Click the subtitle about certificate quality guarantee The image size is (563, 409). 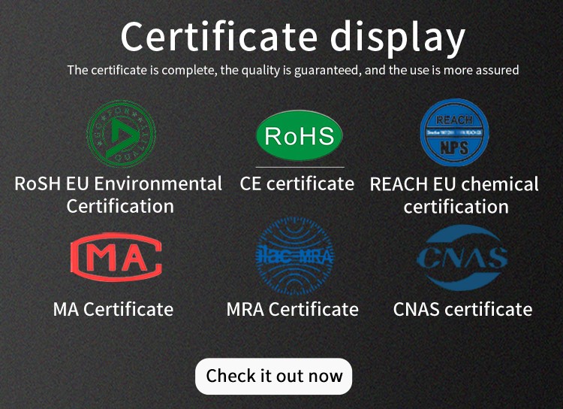tap(293, 71)
